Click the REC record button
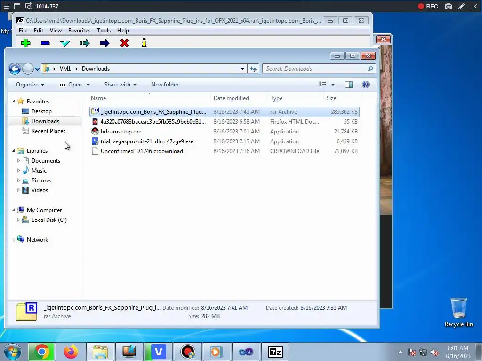 [x=428, y=7]
